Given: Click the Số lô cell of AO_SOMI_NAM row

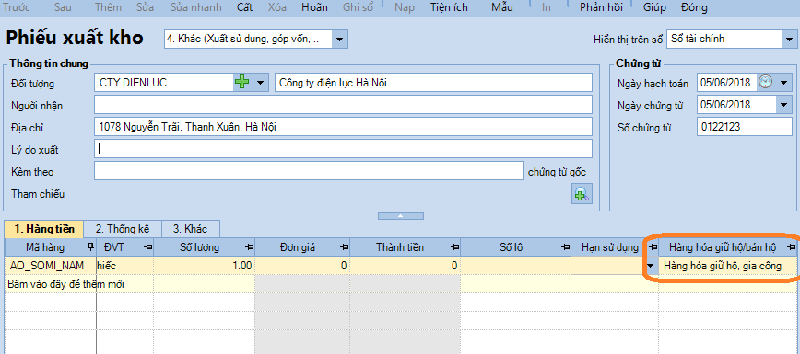Looking at the screenshot, I should [x=515, y=266].
